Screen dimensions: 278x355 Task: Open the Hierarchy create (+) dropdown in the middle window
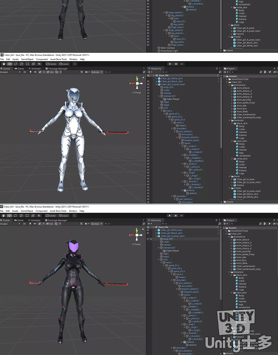[150, 72]
